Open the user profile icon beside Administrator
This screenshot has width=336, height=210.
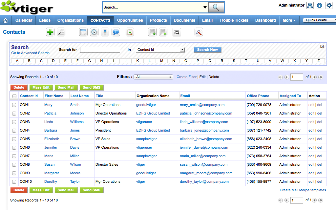tap(310, 6)
